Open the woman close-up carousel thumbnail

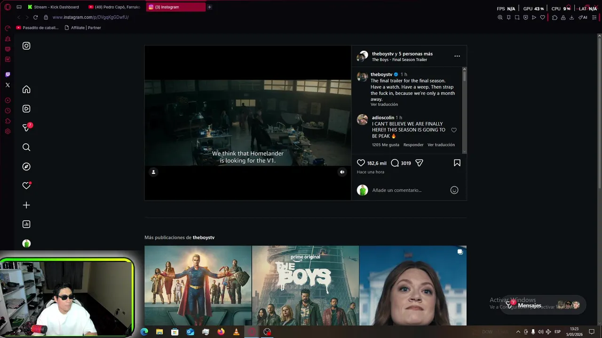tap(413, 285)
